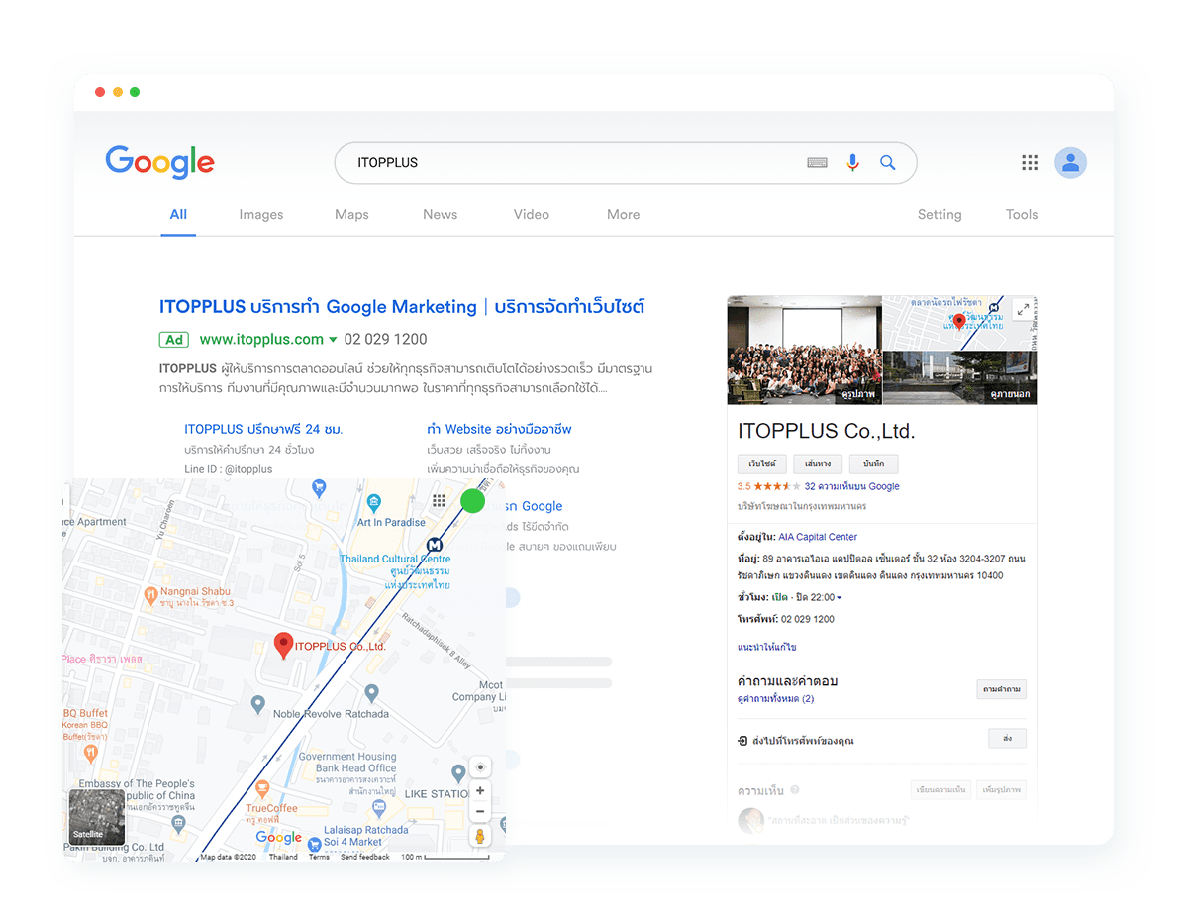The width and height of the screenshot is (1188, 919).
Task: Click the red ITOPPLUS map pin
Action: (x=284, y=646)
